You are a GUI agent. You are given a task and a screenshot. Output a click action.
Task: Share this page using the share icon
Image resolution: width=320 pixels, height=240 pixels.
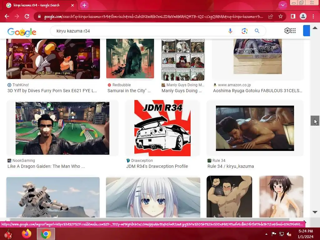(x=271, y=16)
